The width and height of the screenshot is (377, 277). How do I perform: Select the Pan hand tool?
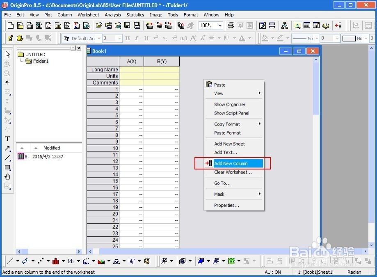click(x=7, y=177)
